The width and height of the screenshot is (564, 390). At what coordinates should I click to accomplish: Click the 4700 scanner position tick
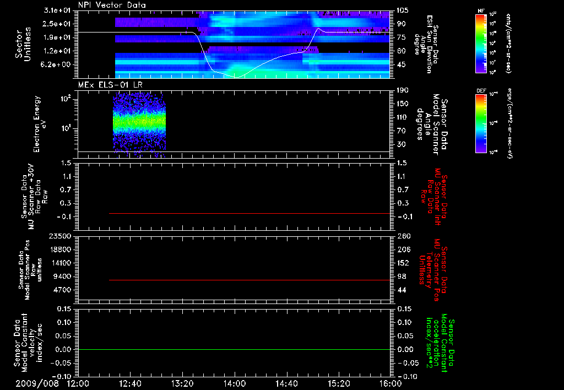62,290
